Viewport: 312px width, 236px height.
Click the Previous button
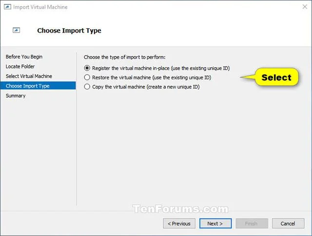(x=179, y=223)
